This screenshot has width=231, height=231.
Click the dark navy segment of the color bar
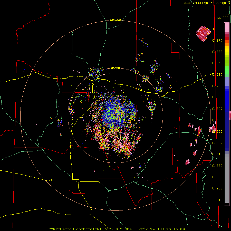coord(227,131)
